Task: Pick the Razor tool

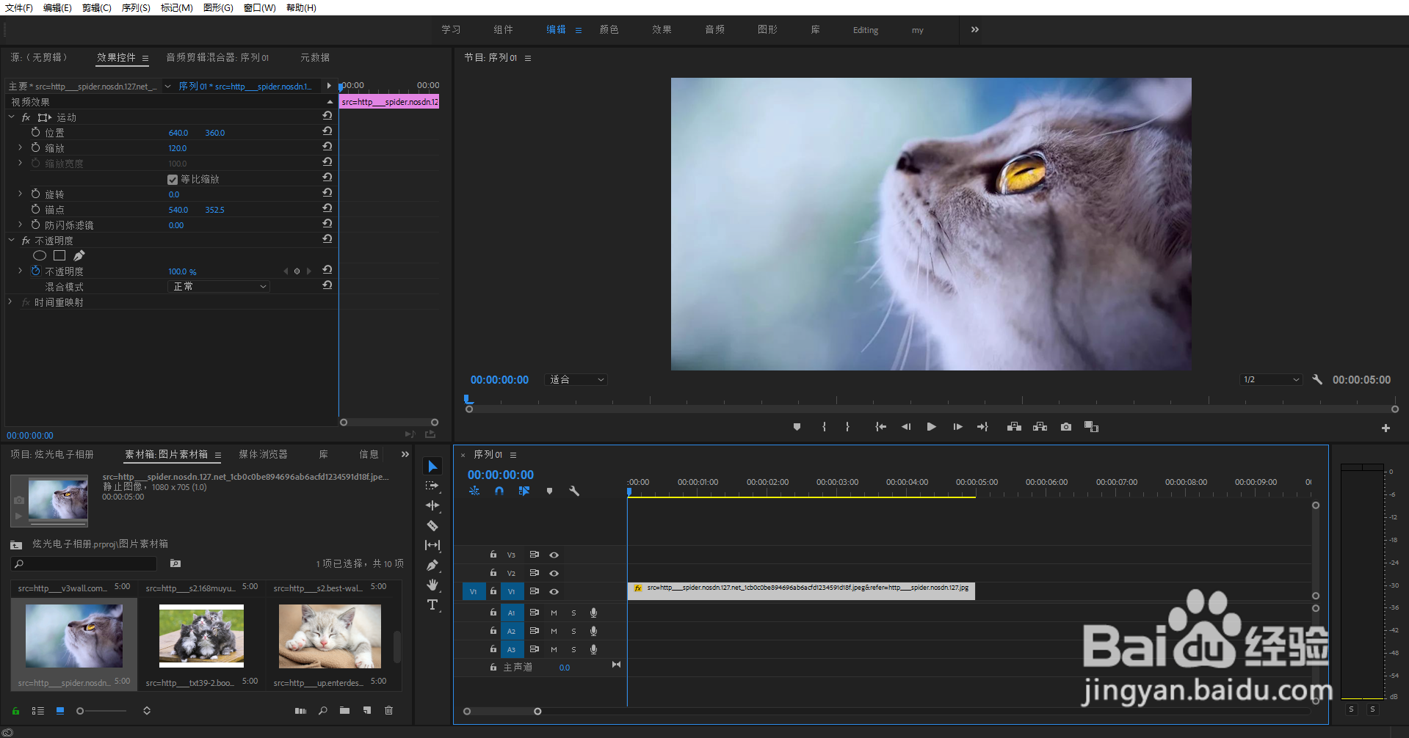Action: pyautogui.click(x=432, y=525)
